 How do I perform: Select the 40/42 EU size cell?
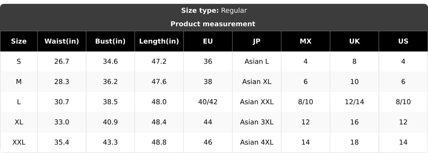pyautogui.click(x=208, y=102)
